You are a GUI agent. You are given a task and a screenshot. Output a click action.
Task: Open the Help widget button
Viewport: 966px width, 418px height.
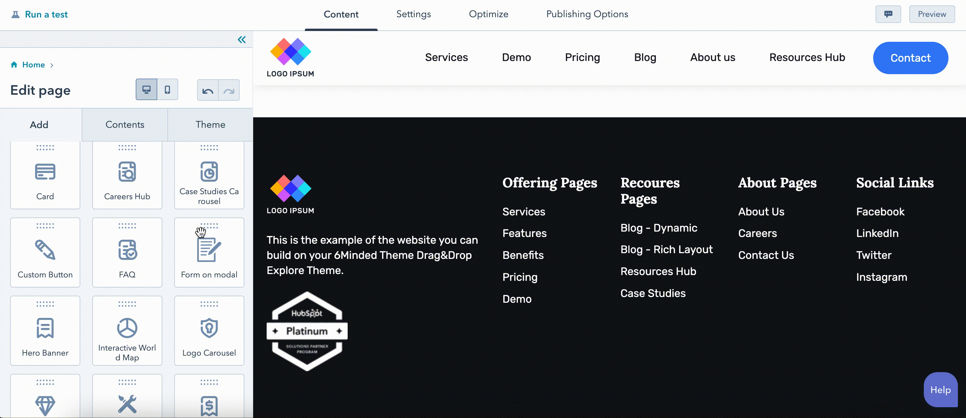click(940, 390)
